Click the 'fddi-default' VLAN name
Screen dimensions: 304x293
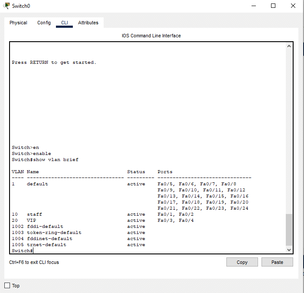tap(45, 227)
